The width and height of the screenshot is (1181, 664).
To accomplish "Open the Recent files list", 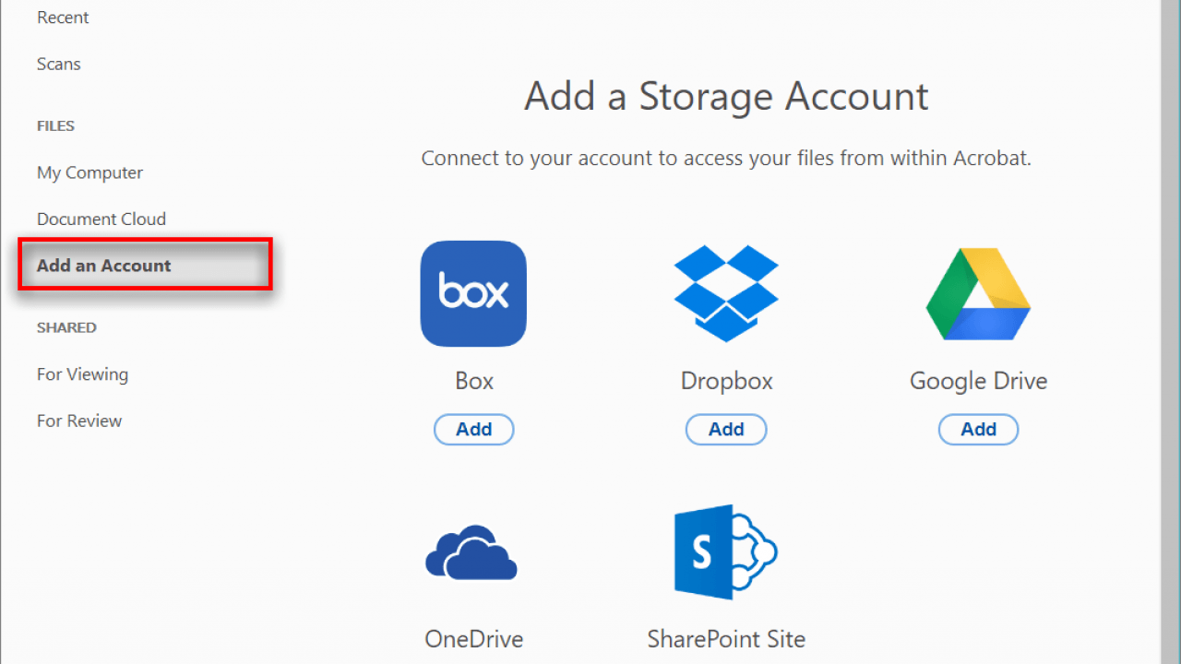I will 63,18.
